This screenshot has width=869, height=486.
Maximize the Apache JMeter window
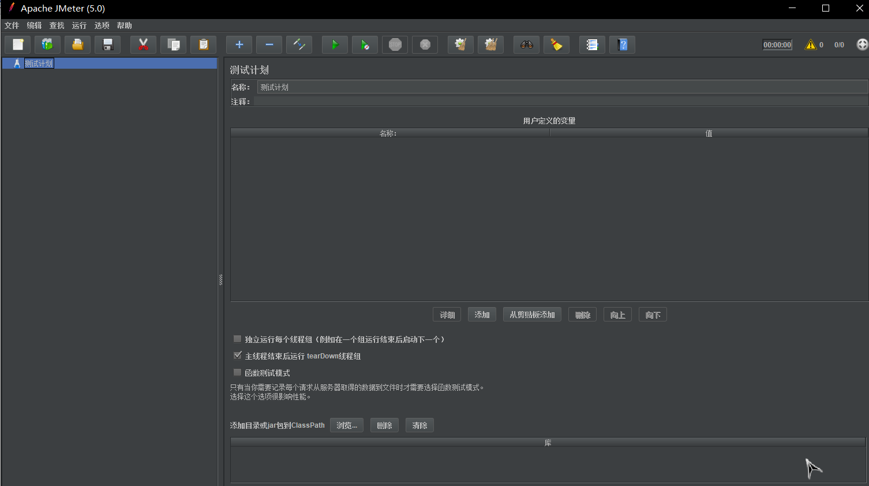[826, 8]
